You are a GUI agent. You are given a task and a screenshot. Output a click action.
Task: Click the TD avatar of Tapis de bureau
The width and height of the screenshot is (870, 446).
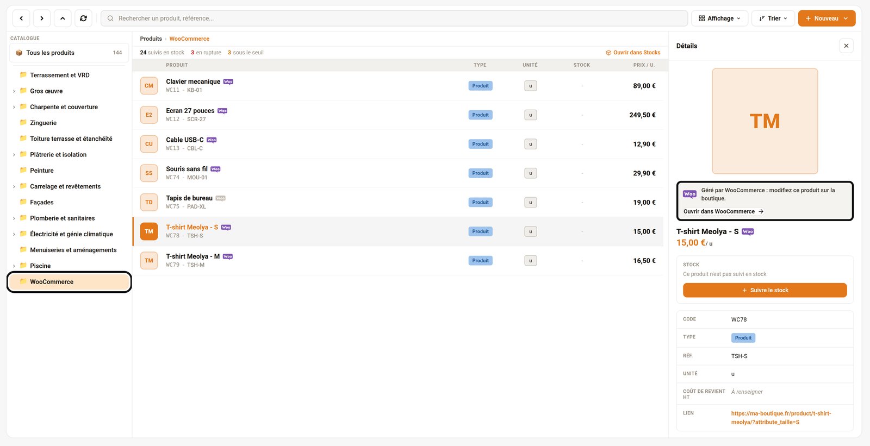(x=149, y=202)
